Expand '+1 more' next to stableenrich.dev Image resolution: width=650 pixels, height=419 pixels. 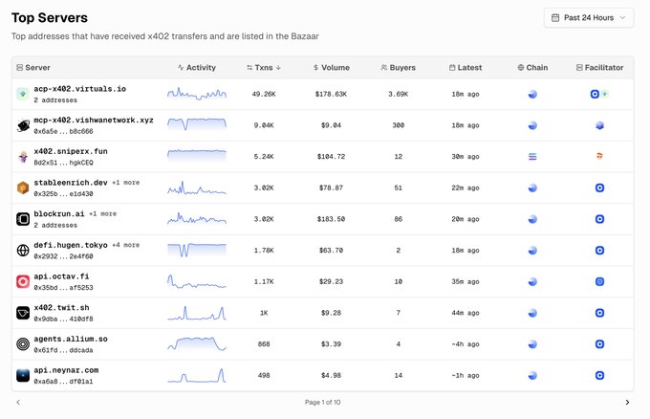tap(125, 182)
